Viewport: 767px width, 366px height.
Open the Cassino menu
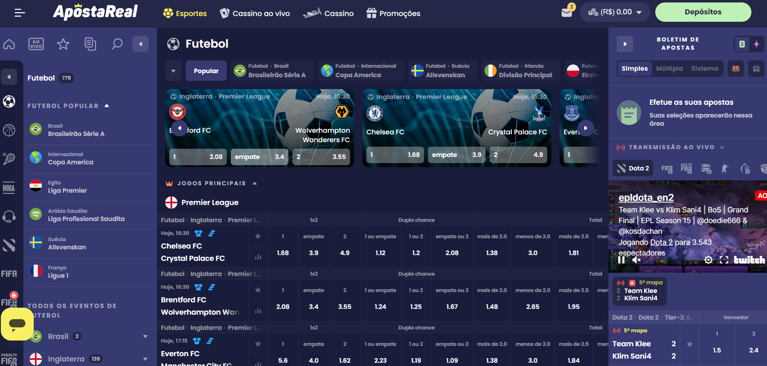tap(328, 13)
